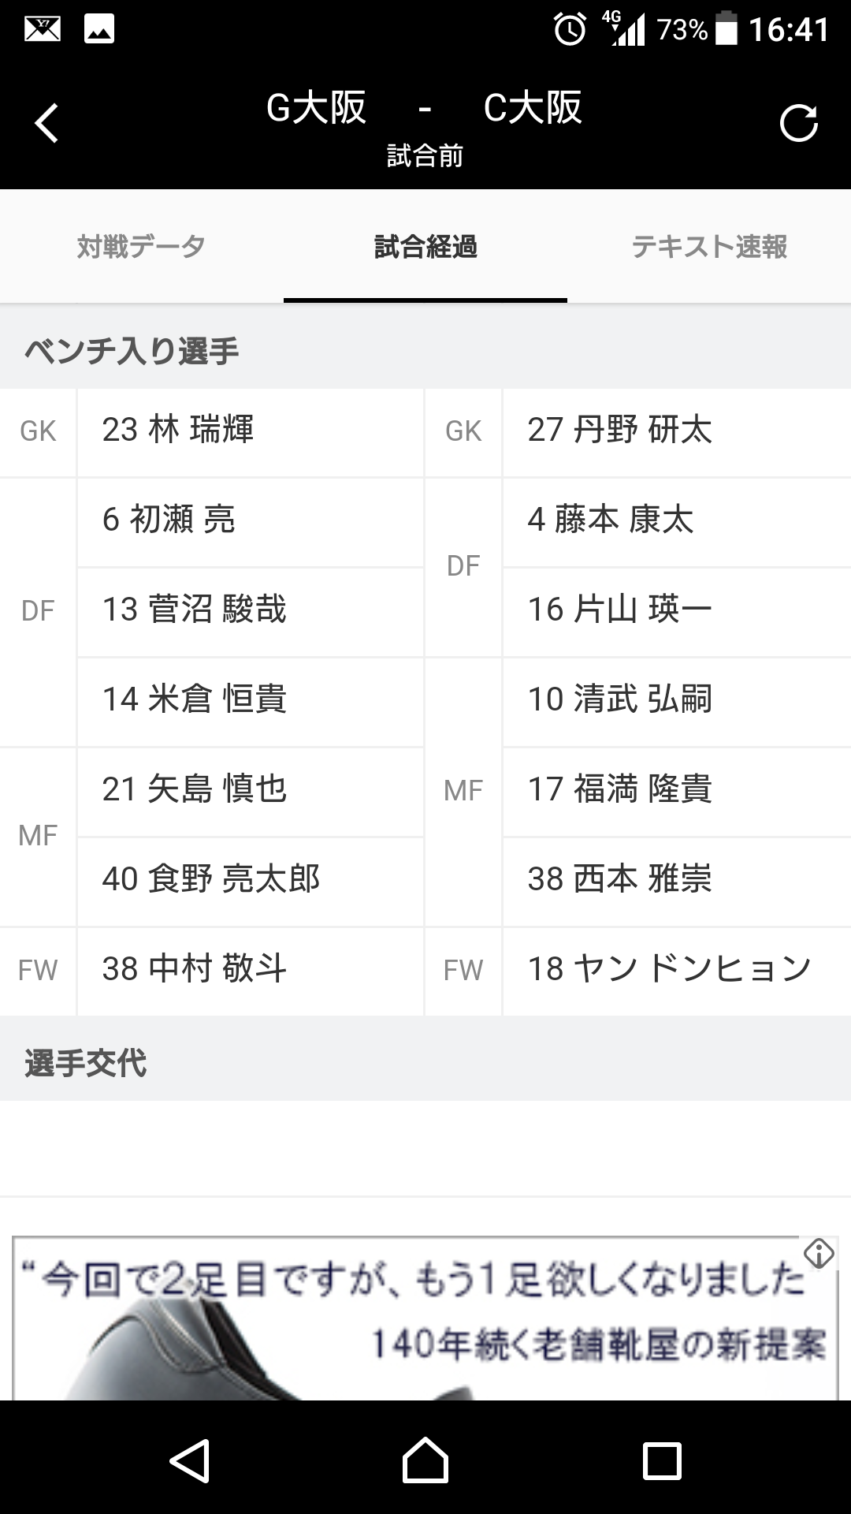The width and height of the screenshot is (851, 1514).
Task: Refresh the match page
Action: pyautogui.click(x=798, y=124)
